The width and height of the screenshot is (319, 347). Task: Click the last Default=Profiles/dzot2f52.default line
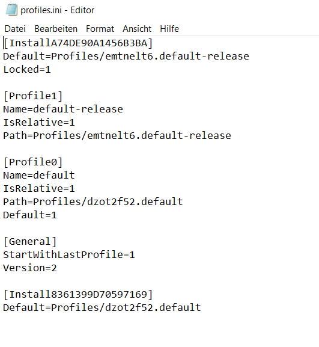(102, 307)
